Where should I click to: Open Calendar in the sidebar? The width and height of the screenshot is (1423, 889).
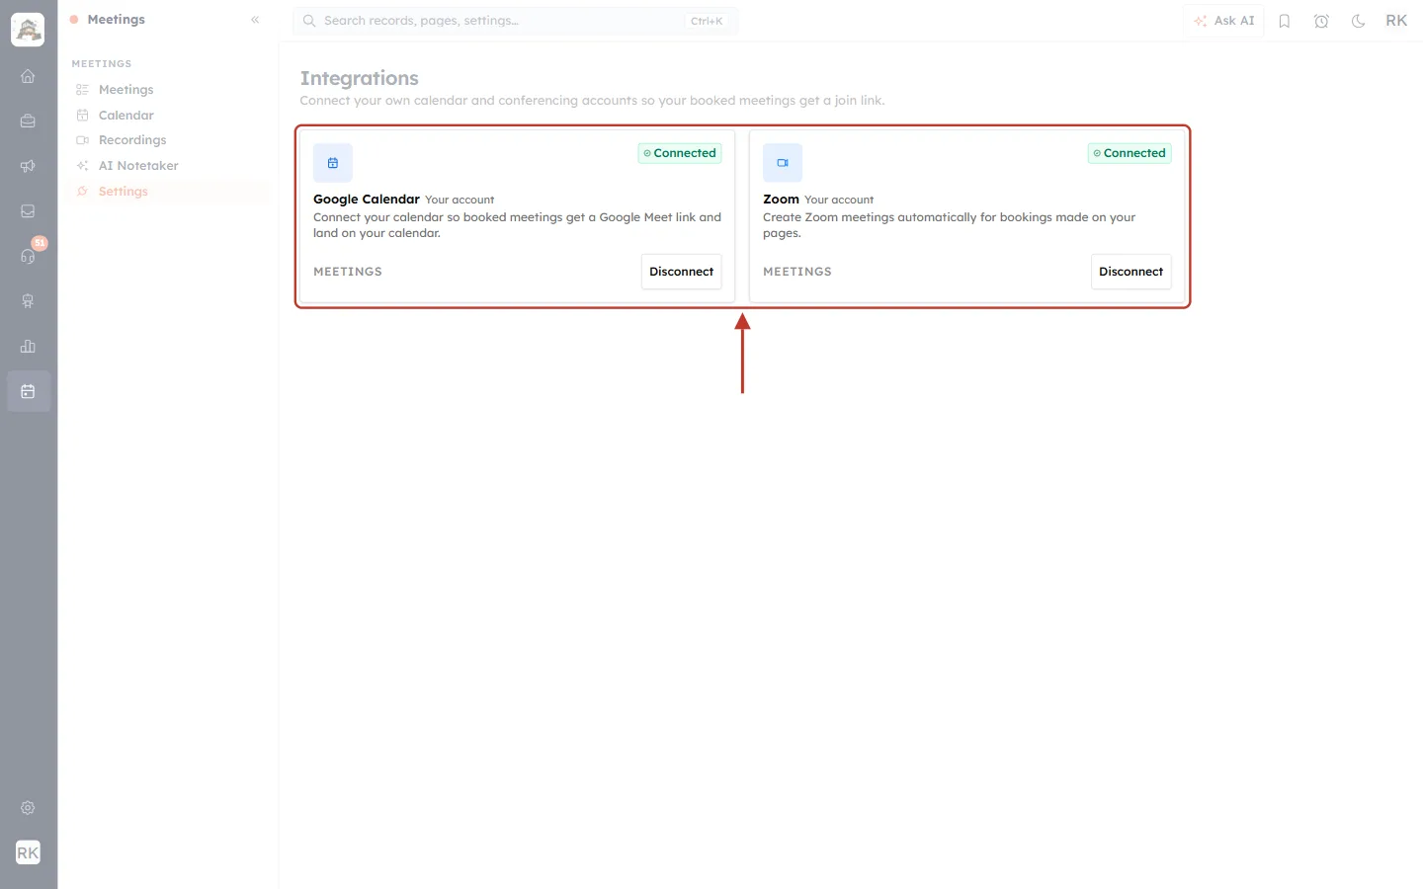pos(126,116)
